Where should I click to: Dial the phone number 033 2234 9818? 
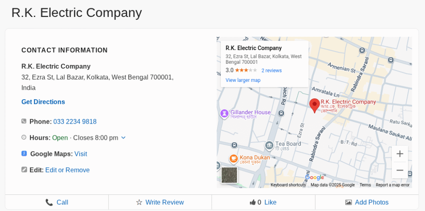coord(75,122)
